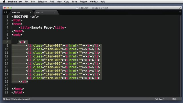183x103 pixels.
Task: Open the Goto menu
Action: (67, 2)
